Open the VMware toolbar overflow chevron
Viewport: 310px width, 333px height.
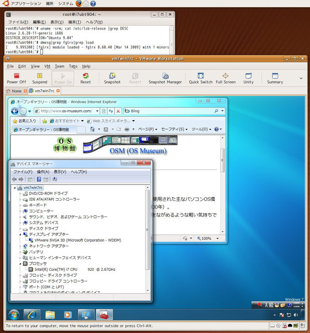click(301, 79)
